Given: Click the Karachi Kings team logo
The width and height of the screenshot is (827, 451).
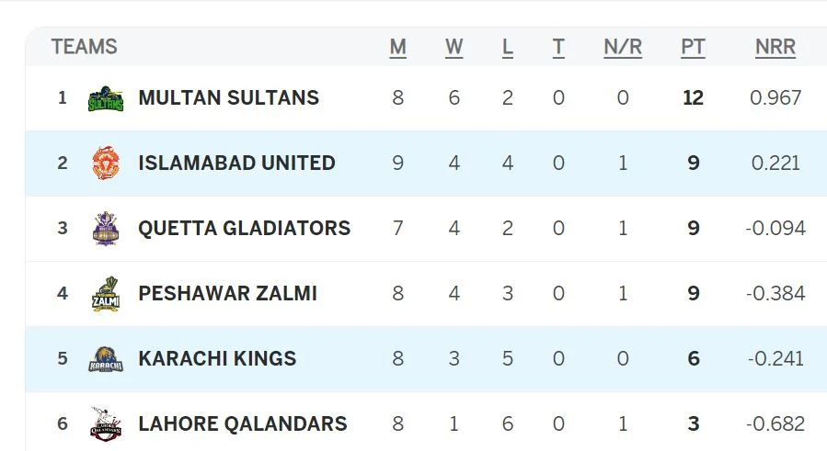Looking at the screenshot, I should (106, 359).
